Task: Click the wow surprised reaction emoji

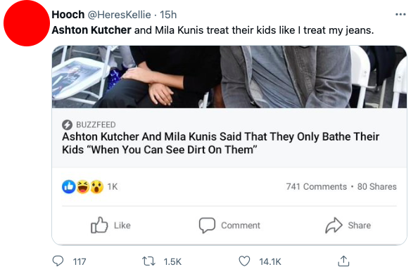Action: pyautogui.click(x=97, y=187)
